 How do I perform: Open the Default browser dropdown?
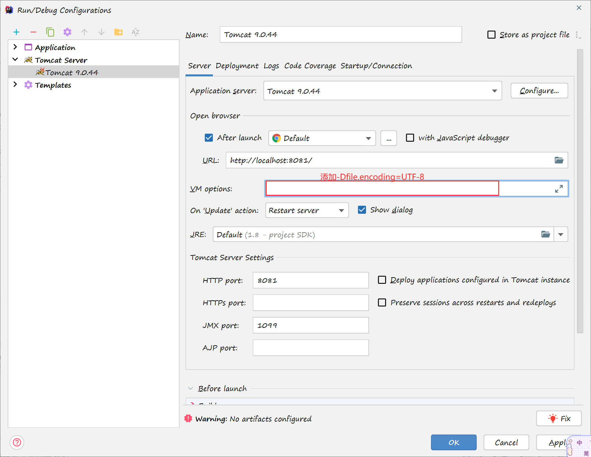coord(322,138)
